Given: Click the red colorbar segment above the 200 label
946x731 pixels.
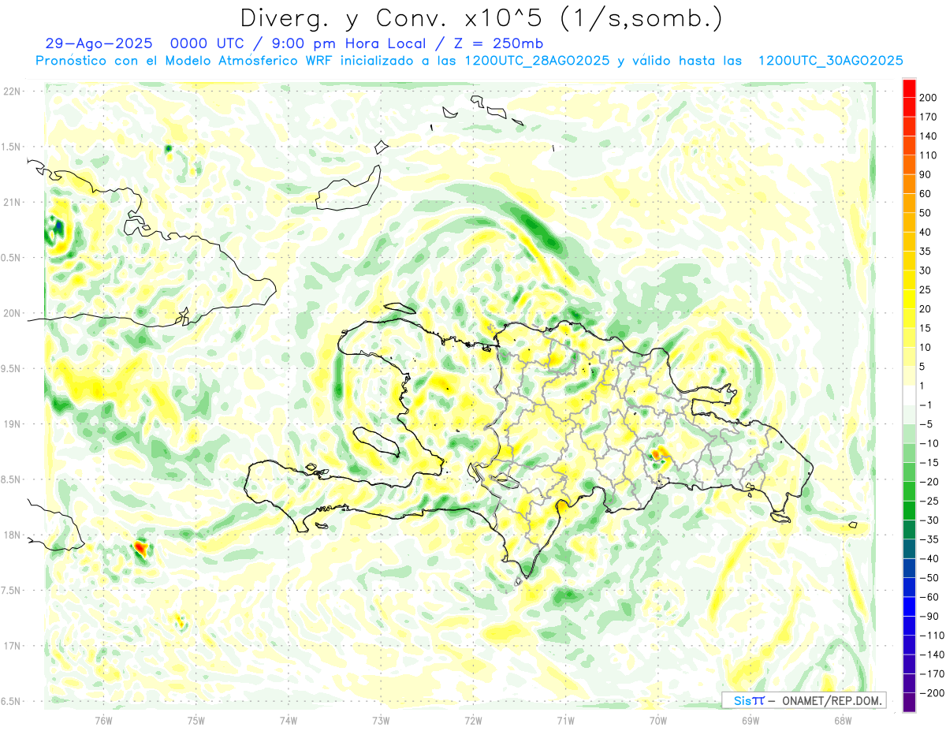Looking at the screenshot, I should (x=909, y=88).
